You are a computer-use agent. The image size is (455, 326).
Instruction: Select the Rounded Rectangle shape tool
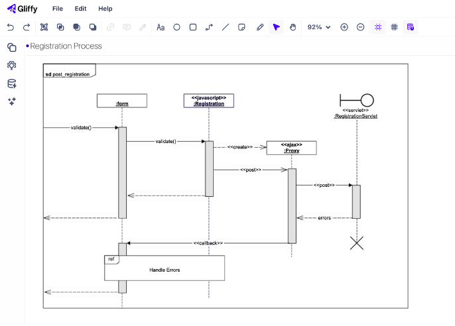click(x=193, y=27)
